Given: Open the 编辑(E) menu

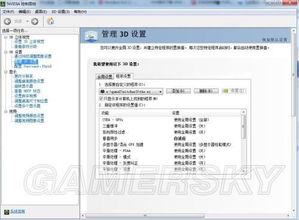Looking at the screenshot, I should [x=25, y=12].
